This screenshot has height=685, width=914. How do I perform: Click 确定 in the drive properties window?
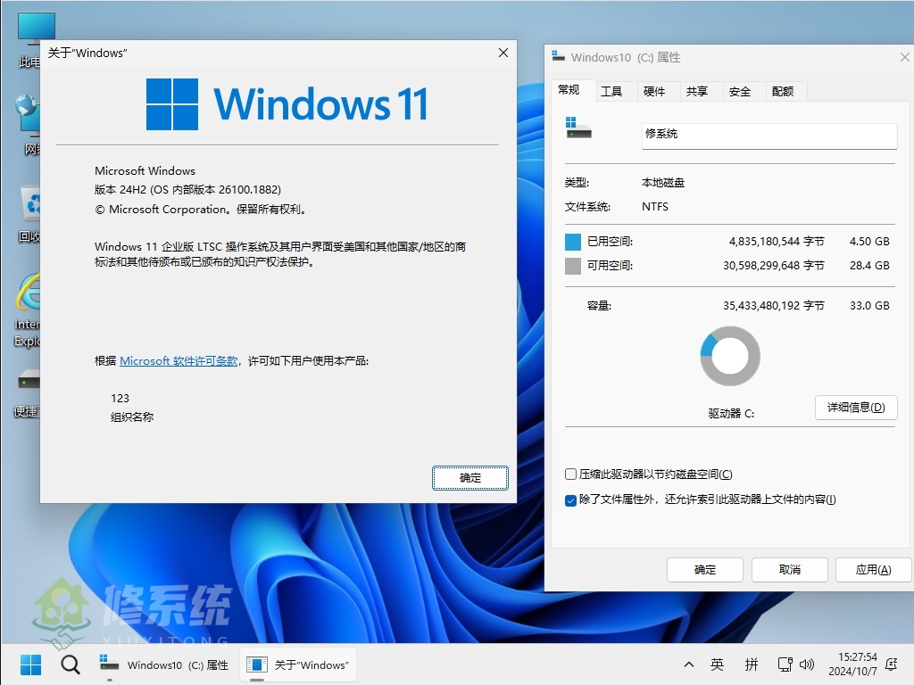pos(705,570)
